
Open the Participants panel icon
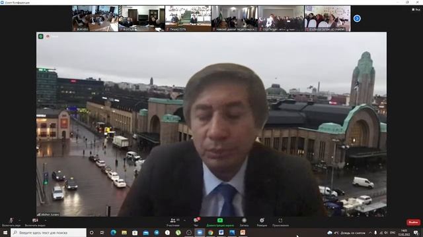[173, 221]
